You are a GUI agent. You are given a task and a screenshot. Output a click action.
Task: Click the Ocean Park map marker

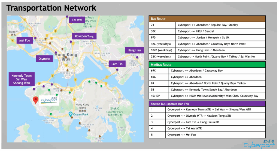[x=70, y=113]
